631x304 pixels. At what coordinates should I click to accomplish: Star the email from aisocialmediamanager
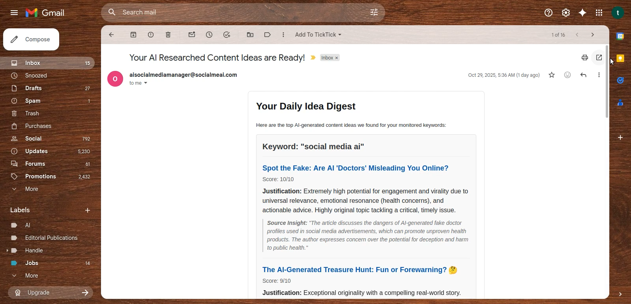[552, 75]
